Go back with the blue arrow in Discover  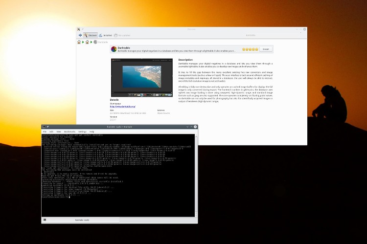80,35
